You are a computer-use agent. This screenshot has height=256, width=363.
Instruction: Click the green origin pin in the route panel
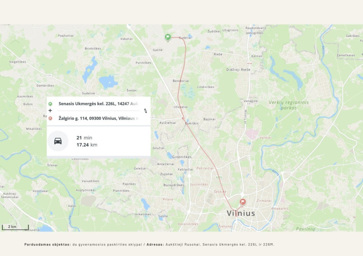pyautogui.click(x=50, y=104)
